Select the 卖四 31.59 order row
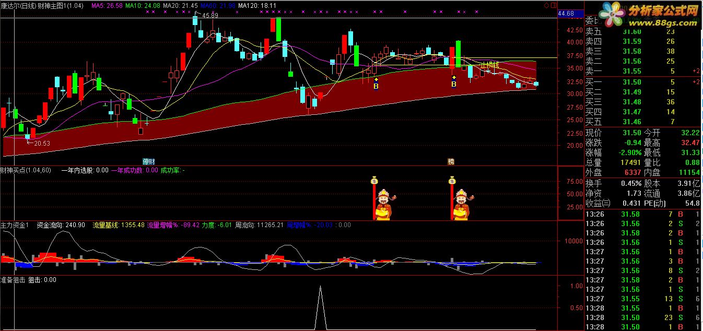 tap(643, 42)
